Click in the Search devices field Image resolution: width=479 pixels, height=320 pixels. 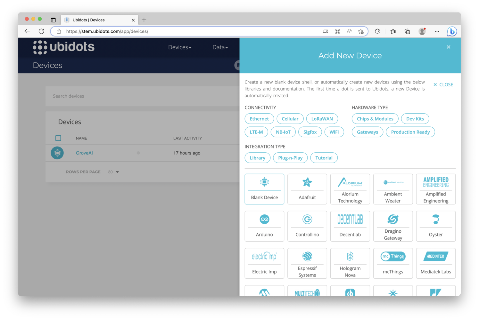coord(143,96)
